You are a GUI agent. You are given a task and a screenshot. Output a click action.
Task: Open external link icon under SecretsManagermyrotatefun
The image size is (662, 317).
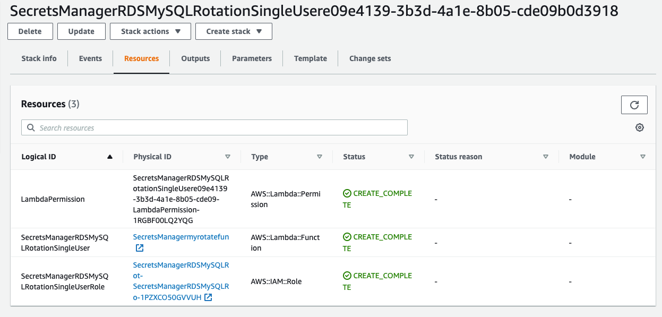click(x=140, y=248)
